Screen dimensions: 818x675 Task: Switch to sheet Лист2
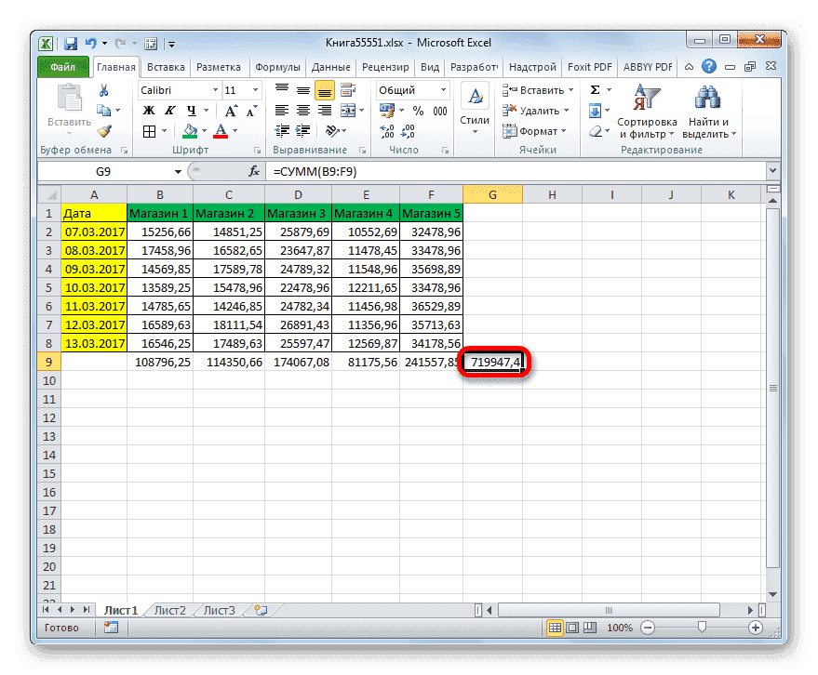(x=170, y=610)
